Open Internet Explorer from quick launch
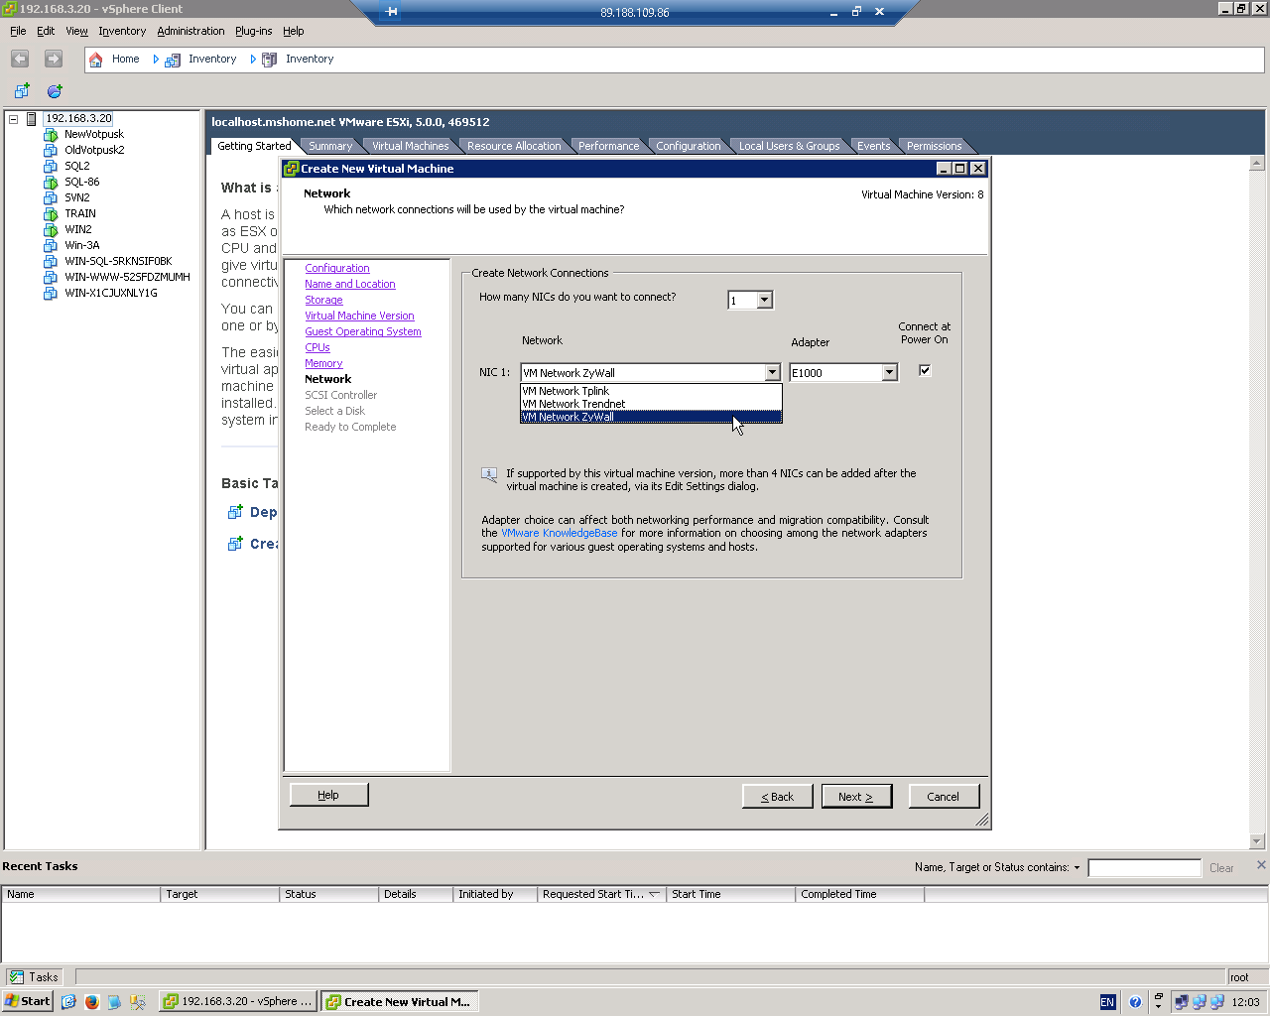This screenshot has height=1016, width=1270. [x=68, y=1002]
